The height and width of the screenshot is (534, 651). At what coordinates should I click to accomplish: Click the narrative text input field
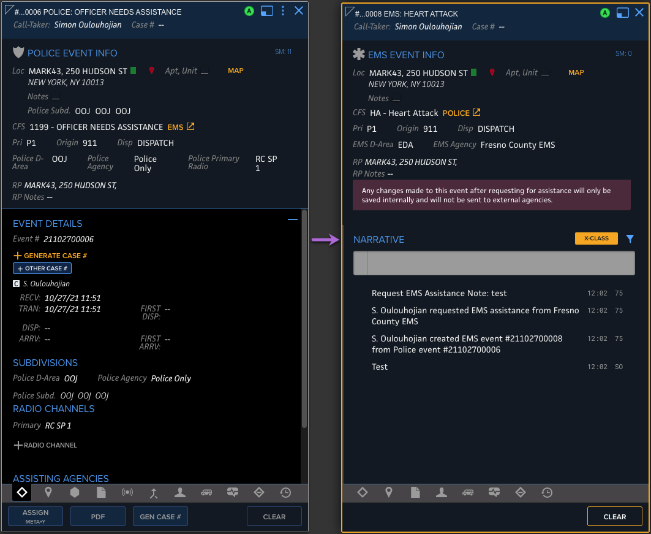(x=500, y=263)
